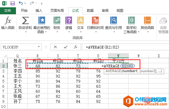Click the cell containing 李小
The image size is (169, 109).
pos(17,81)
